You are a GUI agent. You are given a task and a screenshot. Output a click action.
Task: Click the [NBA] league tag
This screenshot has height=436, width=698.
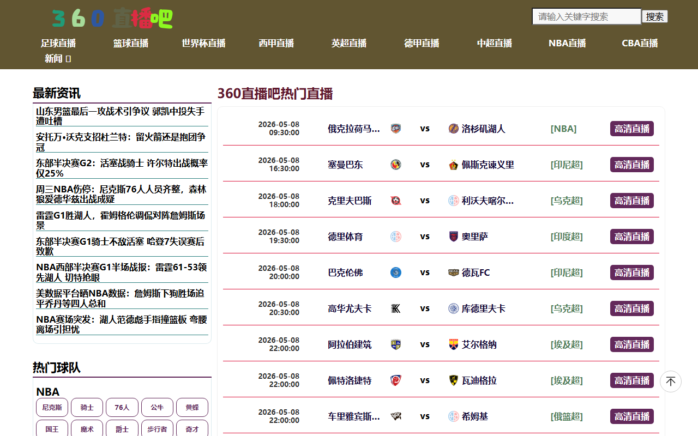coord(563,129)
